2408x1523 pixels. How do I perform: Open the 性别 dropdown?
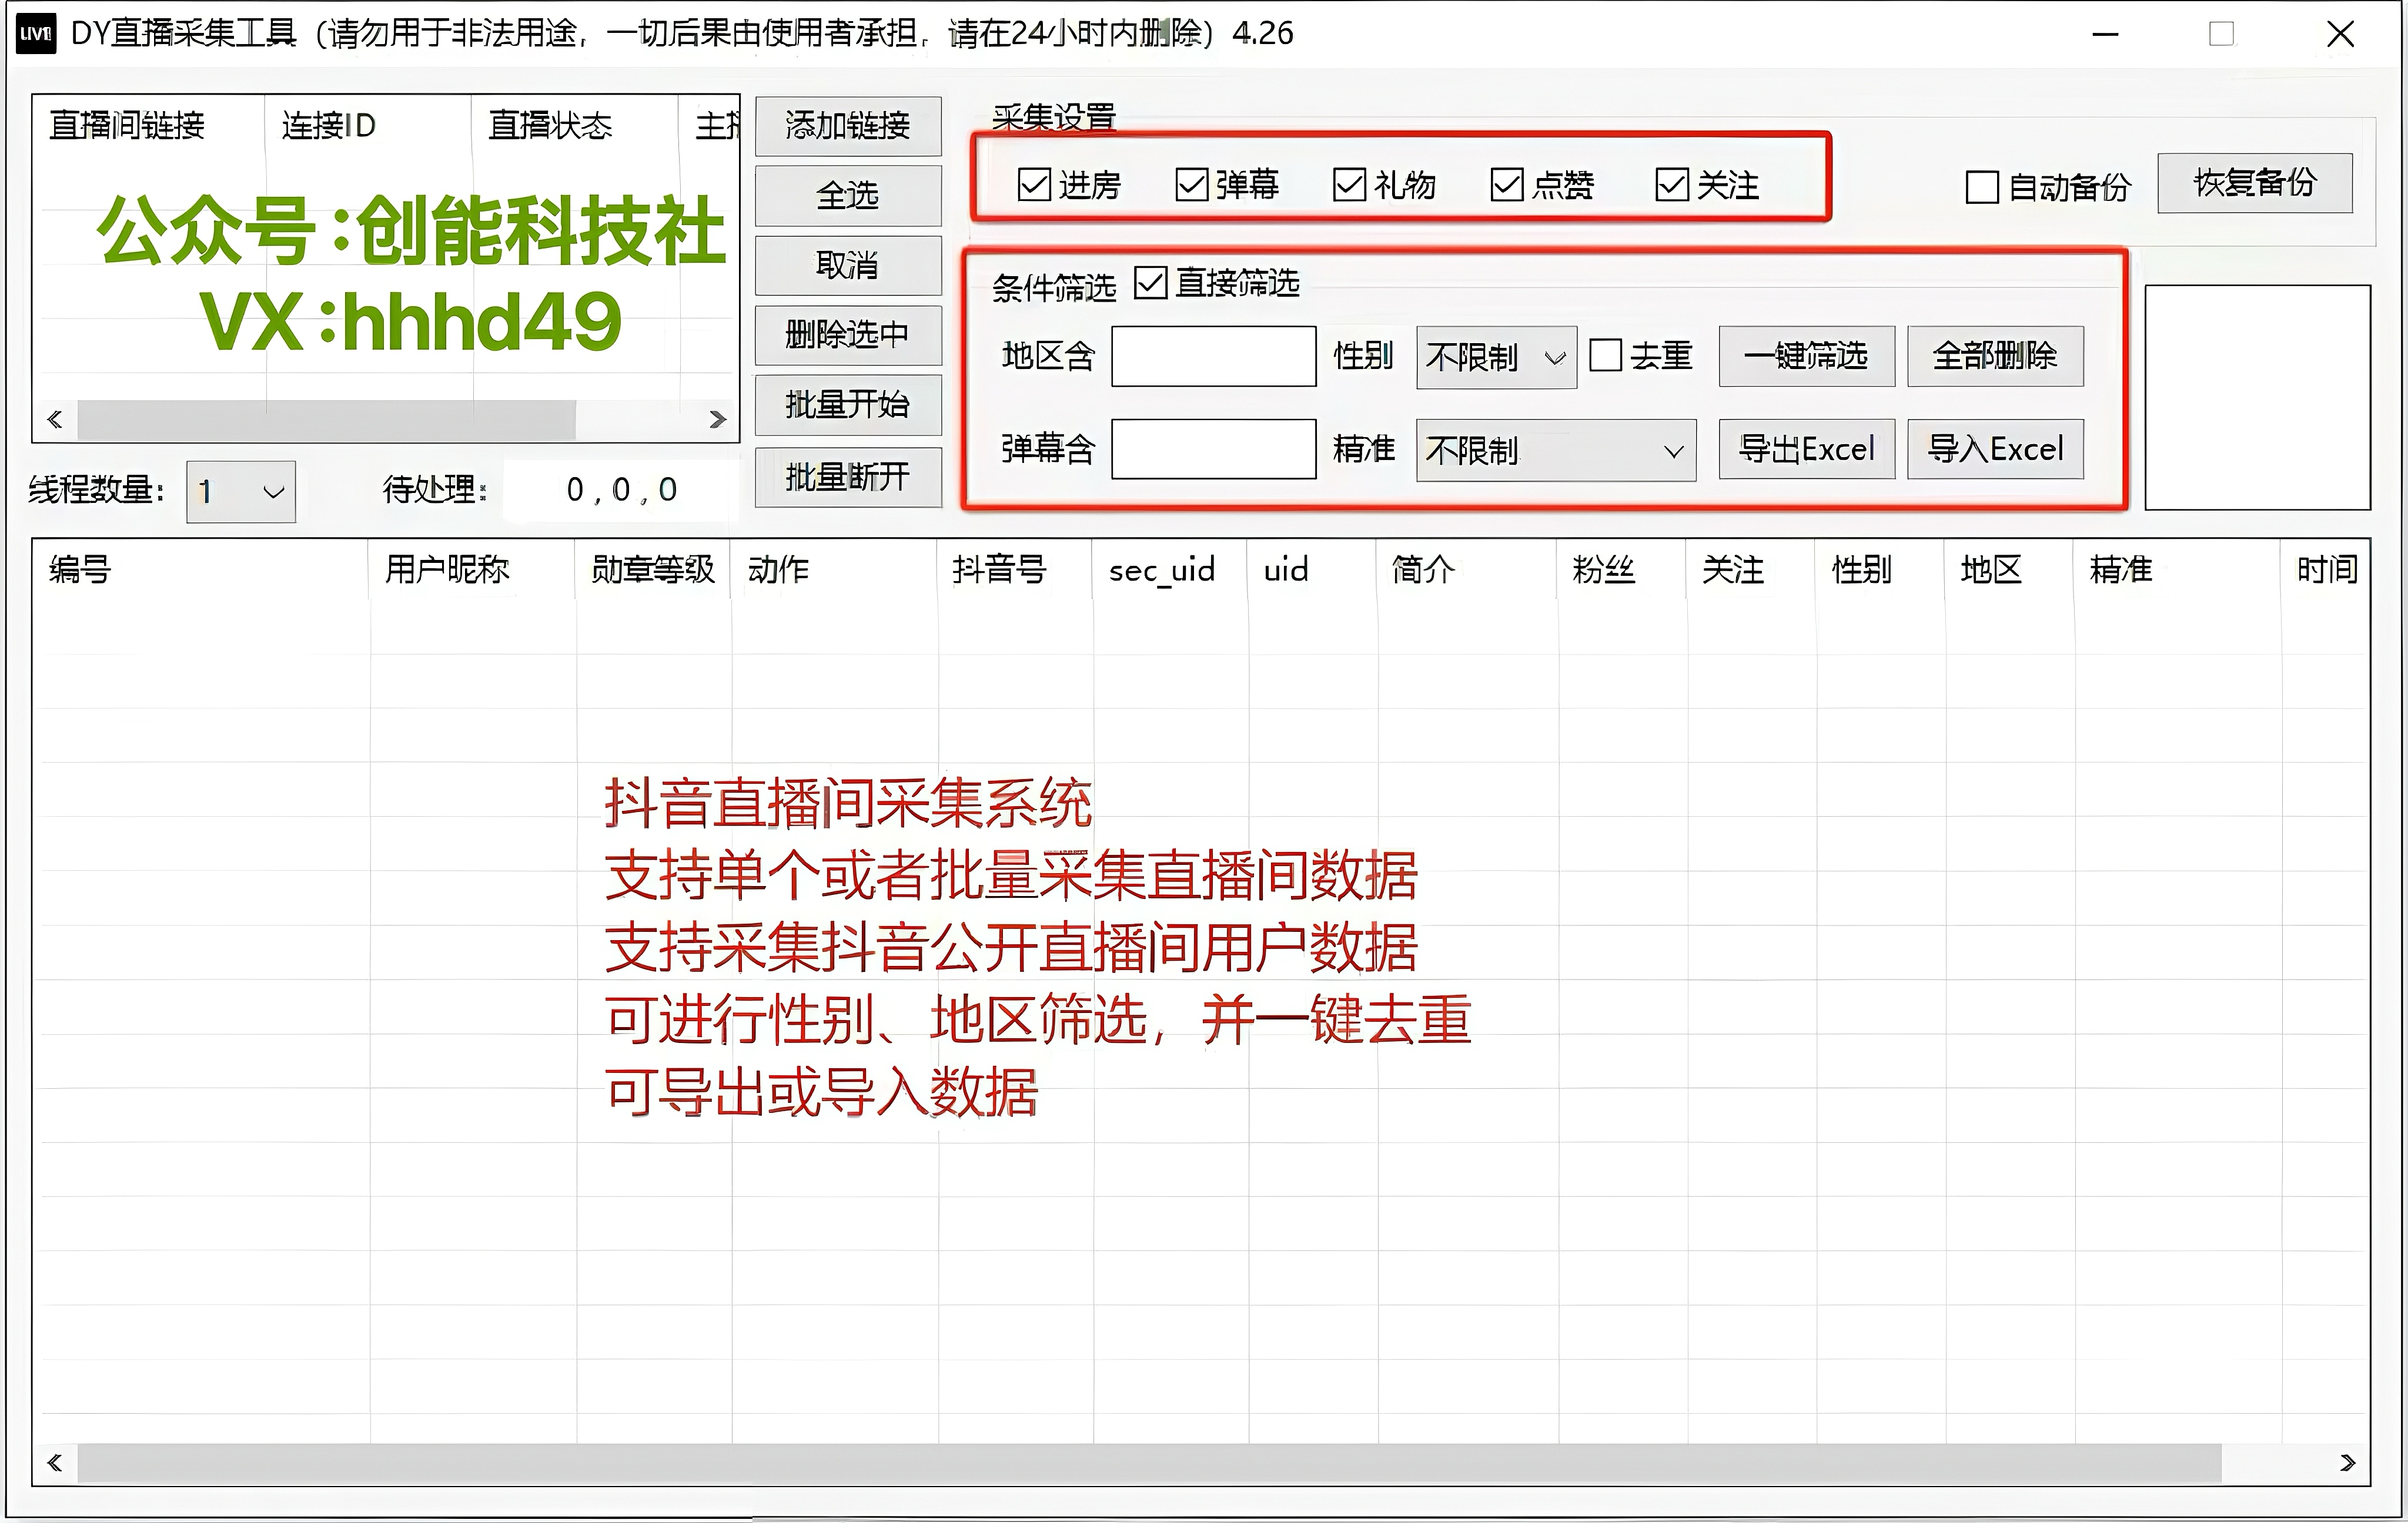(x=1496, y=357)
